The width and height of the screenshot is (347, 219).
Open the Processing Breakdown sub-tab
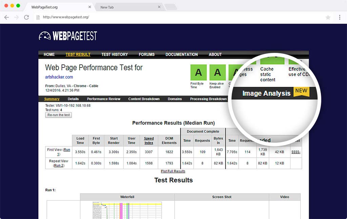tap(208, 99)
